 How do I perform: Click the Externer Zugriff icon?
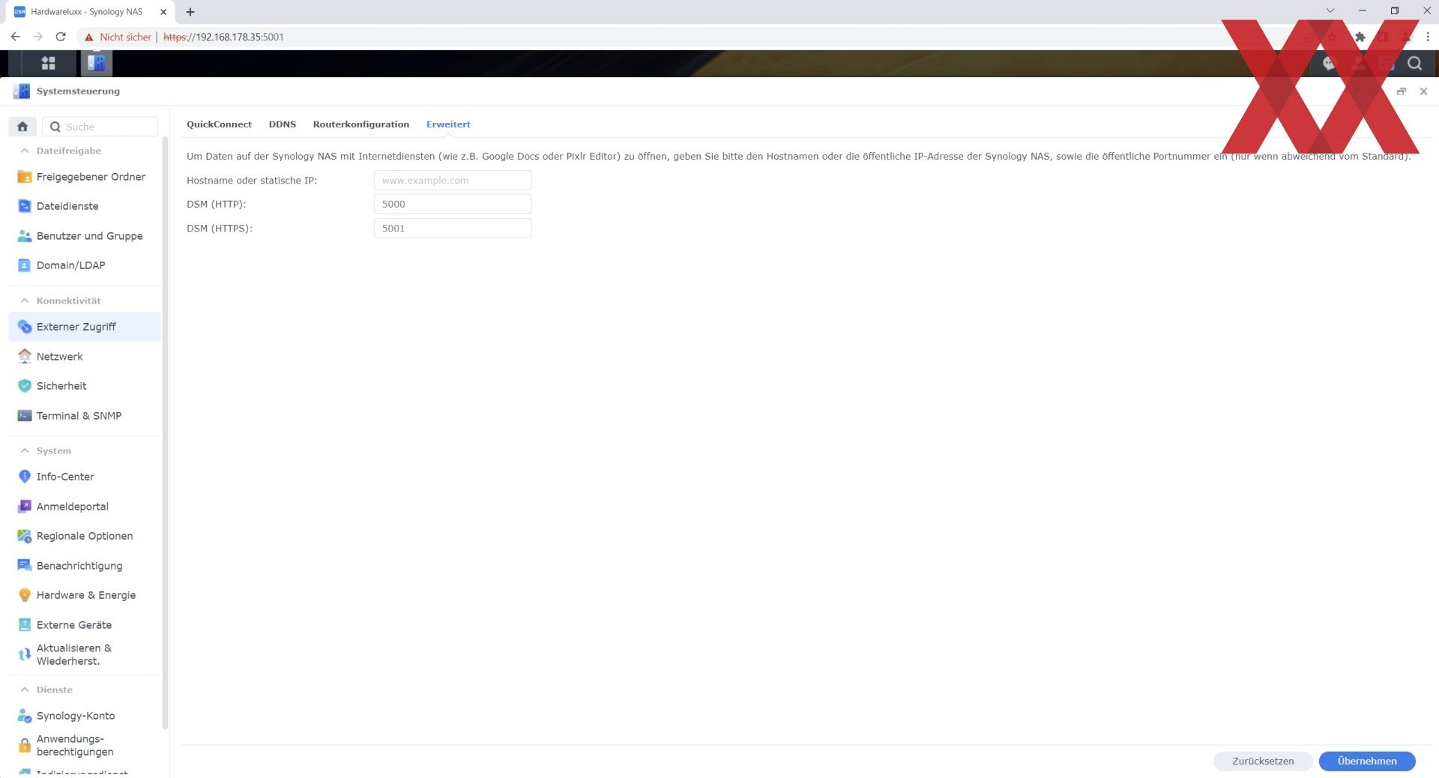pyautogui.click(x=25, y=327)
